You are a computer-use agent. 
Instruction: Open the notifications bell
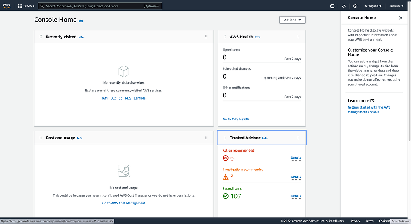point(344,6)
